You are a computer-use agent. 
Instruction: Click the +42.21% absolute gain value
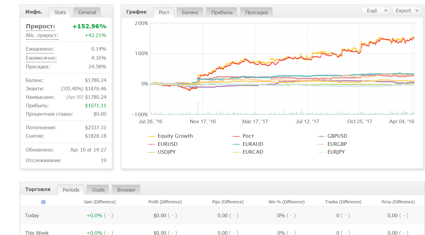(96, 36)
